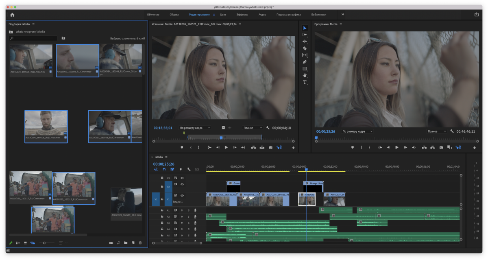Select the Slip tool
The width and height of the screenshot is (488, 260).
click(305, 55)
